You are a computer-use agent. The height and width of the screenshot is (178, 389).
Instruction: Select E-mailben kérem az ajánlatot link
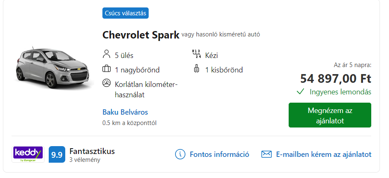point(323,154)
